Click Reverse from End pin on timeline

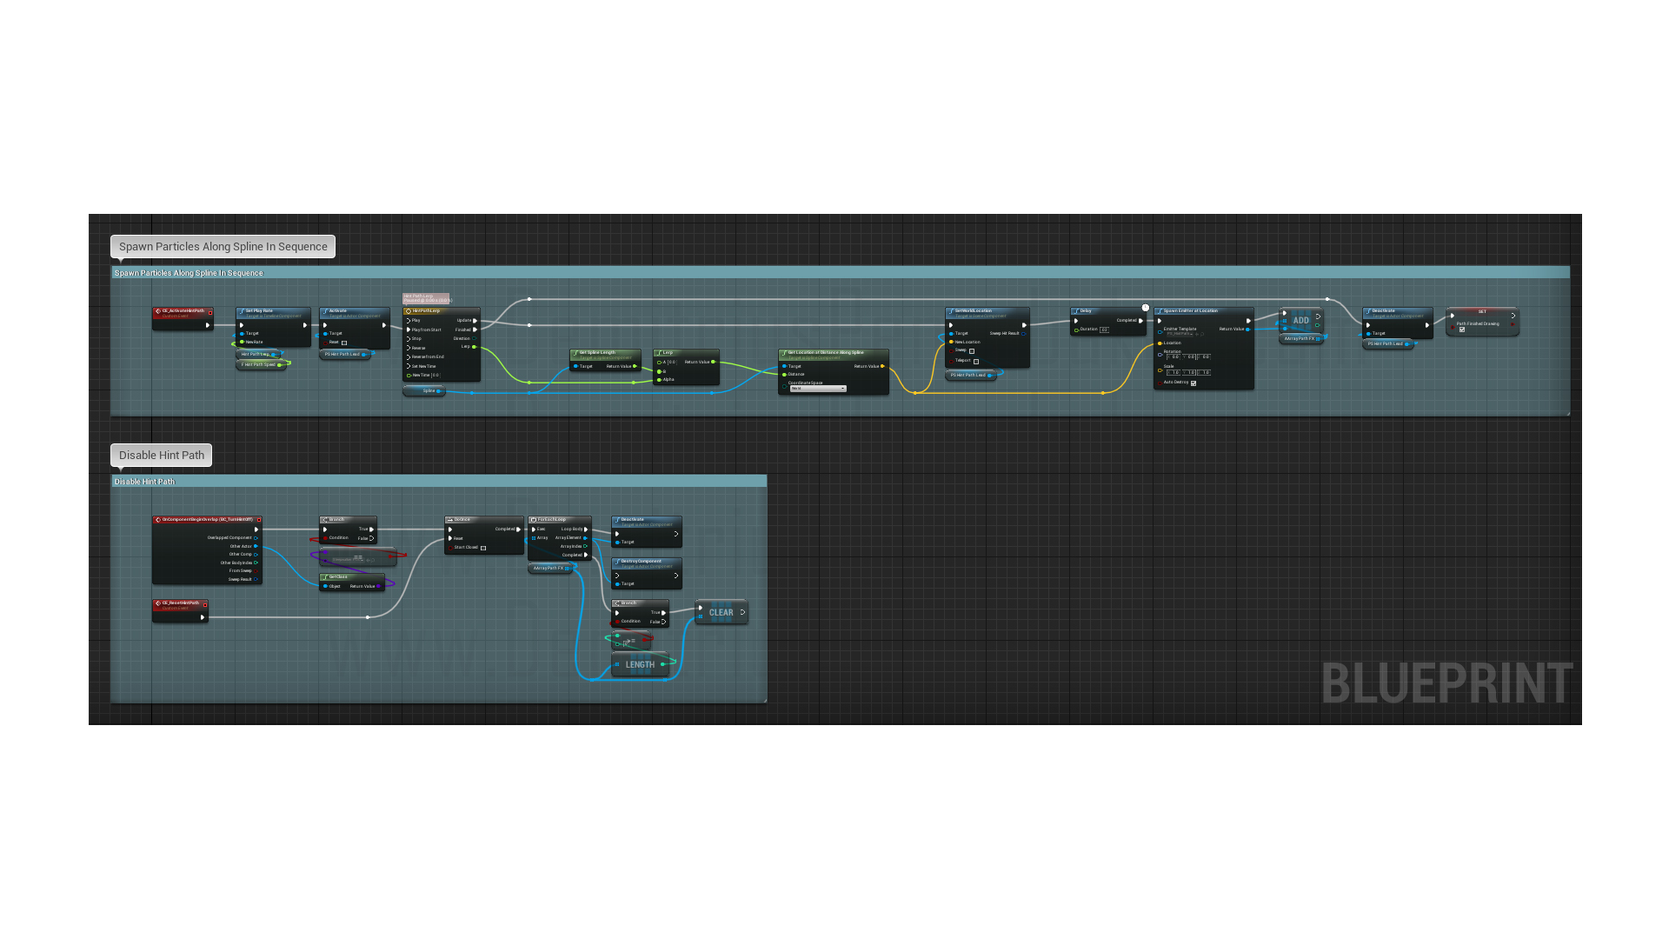(x=409, y=357)
